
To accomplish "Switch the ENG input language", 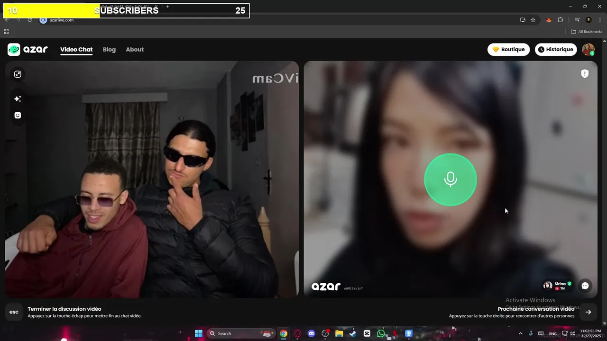I will [x=553, y=333].
